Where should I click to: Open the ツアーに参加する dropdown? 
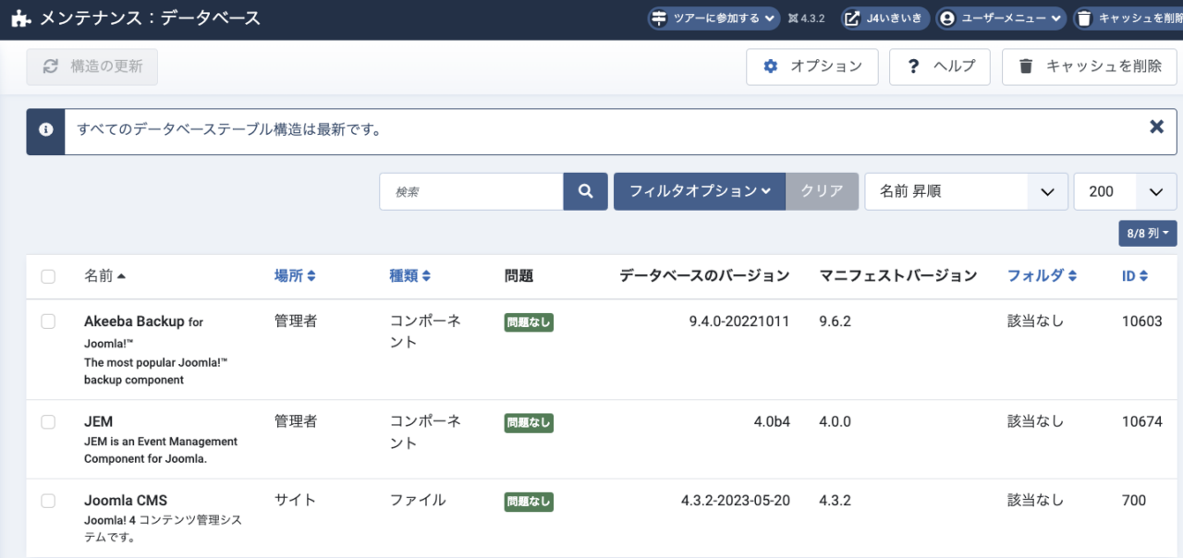pyautogui.click(x=713, y=18)
